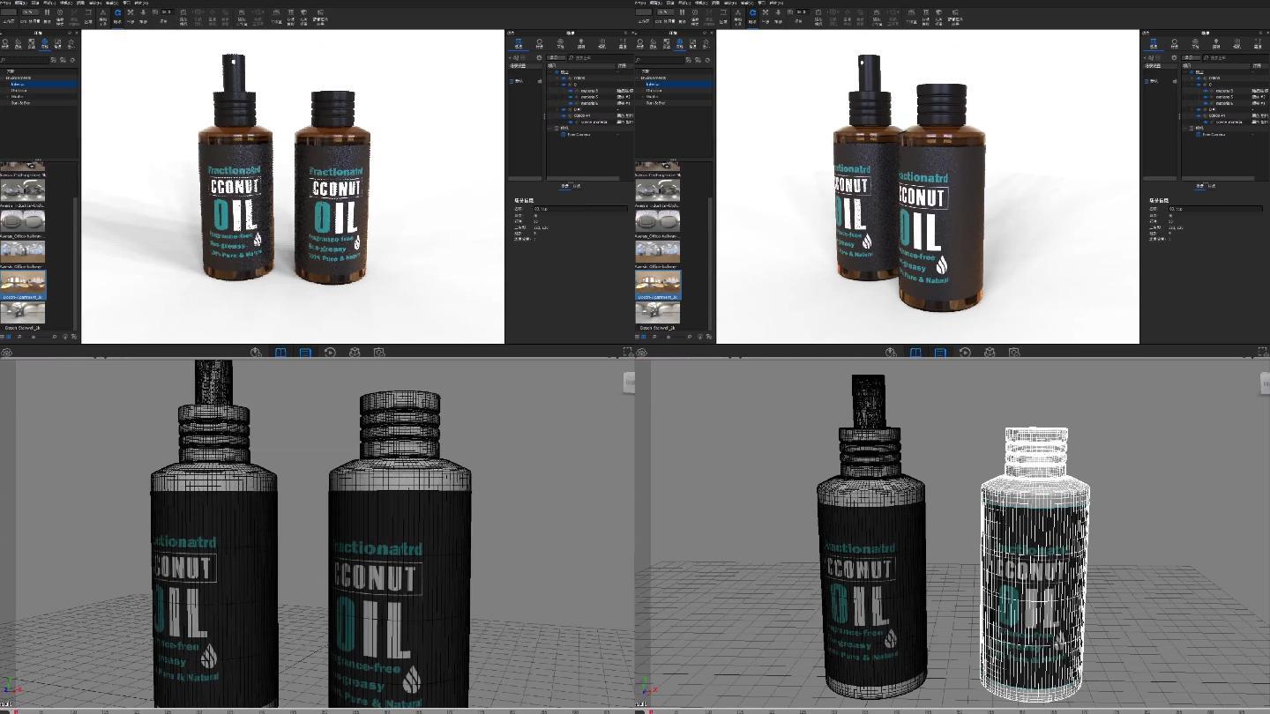
Task: Toggle Library button in left window bottom toolbar
Action: point(280,352)
